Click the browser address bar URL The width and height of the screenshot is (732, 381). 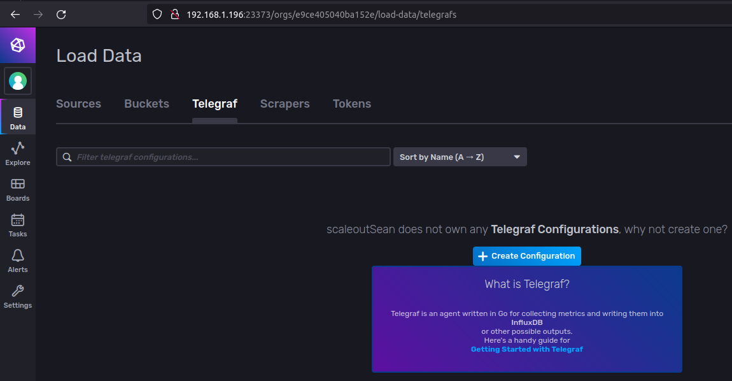(x=321, y=15)
